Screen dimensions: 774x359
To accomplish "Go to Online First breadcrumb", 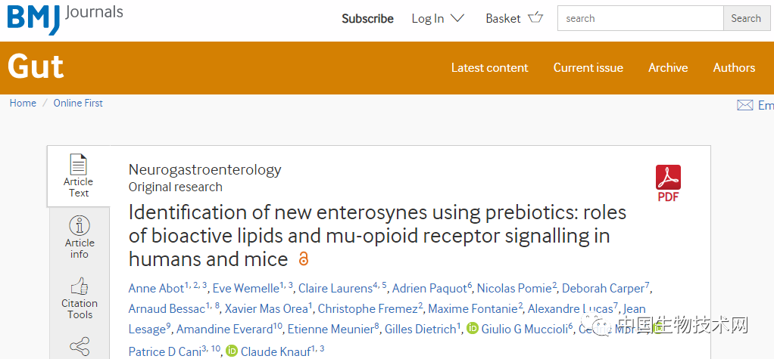I will 78,103.
